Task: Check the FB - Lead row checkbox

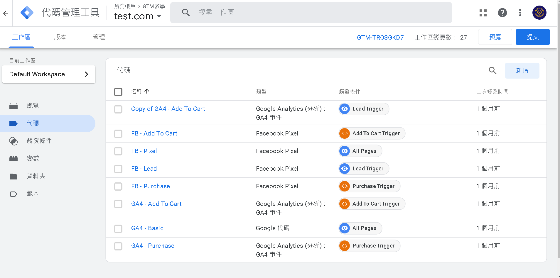Action: click(118, 169)
